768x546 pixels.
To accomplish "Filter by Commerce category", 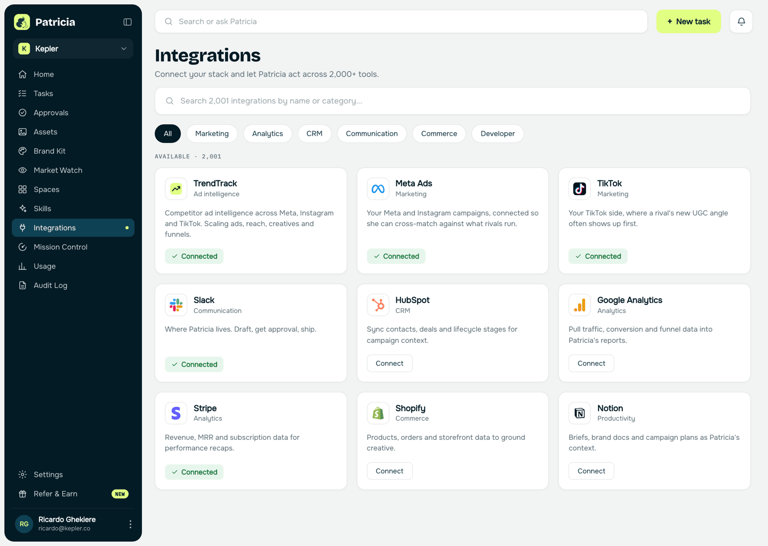I will [x=439, y=134].
